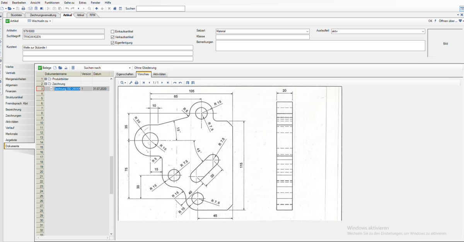This screenshot has height=242, width=464.
Task: Open the Satzart Material dropdown
Action: click(x=307, y=31)
